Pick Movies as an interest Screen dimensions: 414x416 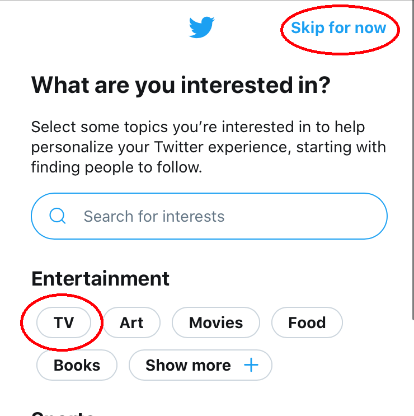point(215,322)
